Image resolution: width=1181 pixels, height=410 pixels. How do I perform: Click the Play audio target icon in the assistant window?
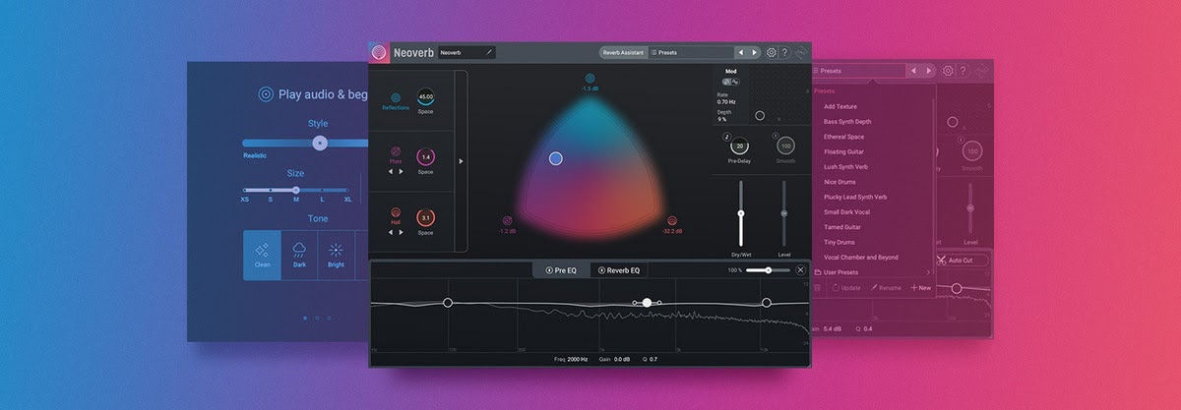pos(265,94)
